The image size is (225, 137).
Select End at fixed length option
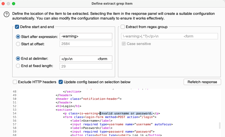[18, 66]
